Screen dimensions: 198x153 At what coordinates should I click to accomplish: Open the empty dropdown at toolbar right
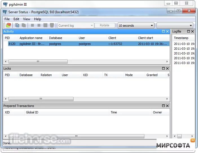tap(175, 26)
